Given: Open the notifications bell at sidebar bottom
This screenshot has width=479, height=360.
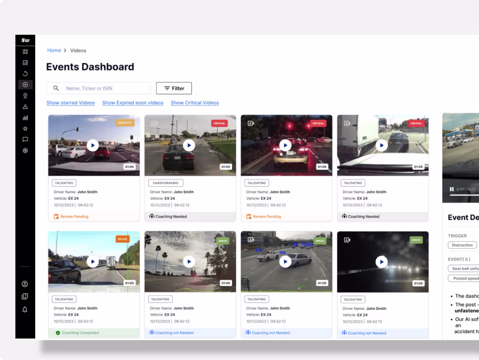Looking at the screenshot, I should (x=25, y=309).
